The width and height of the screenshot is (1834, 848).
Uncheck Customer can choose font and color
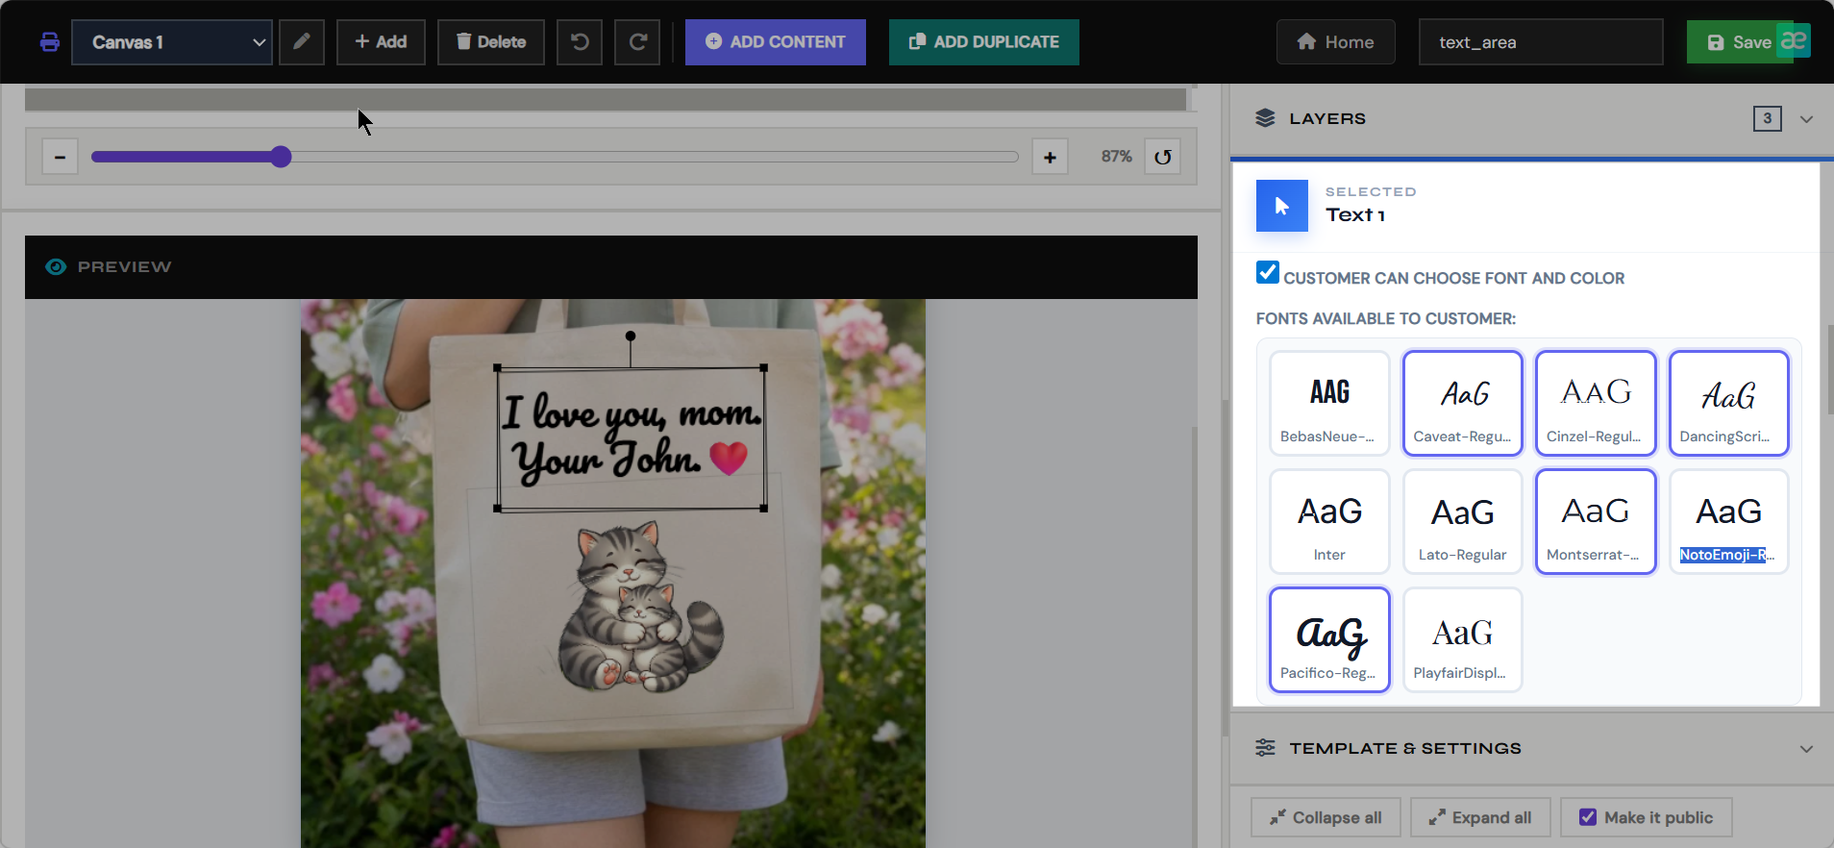[1268, 273]
